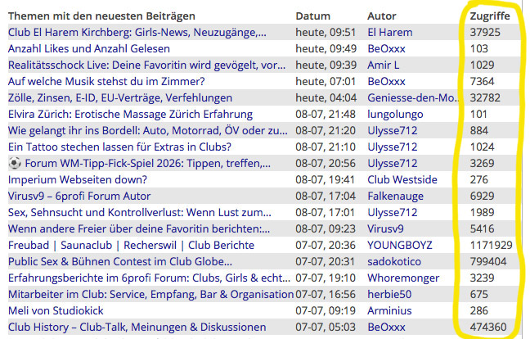The height and width of the screenshot is (339, 530).
Task: Open 'Ein Tattoo stechen lassen' thread
Action: (119, 147)
